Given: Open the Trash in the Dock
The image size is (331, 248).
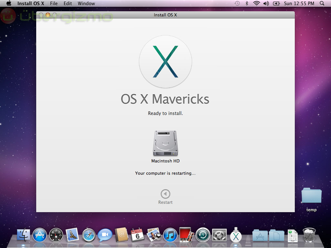Looking at the screenshot, I should pos(309,235).
